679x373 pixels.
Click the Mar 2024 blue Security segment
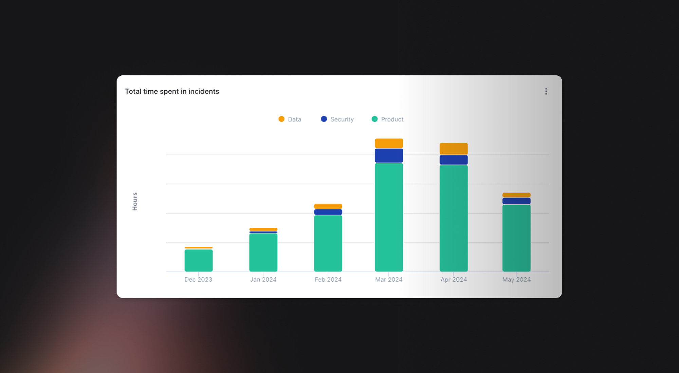tap(389, 155)
